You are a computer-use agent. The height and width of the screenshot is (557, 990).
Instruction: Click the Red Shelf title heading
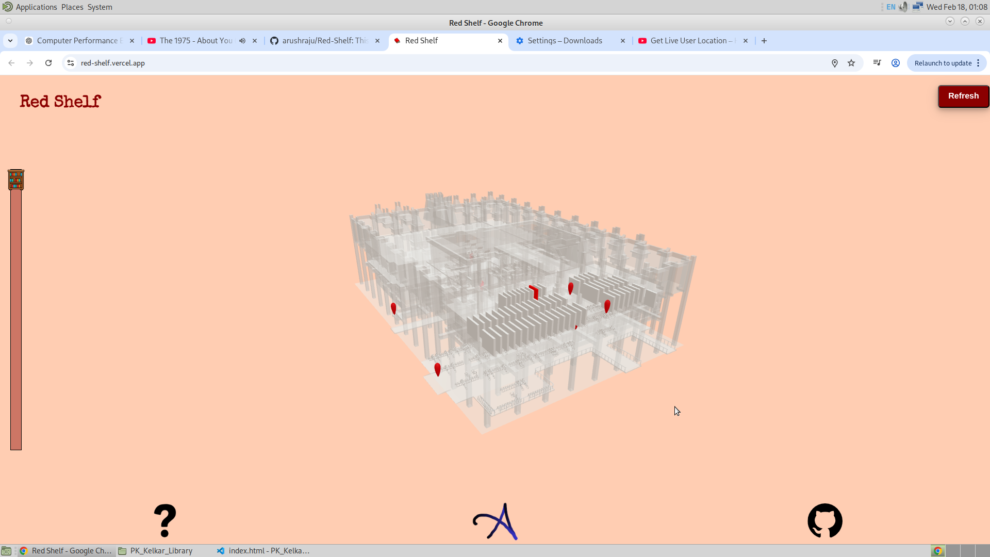[60, 101]
